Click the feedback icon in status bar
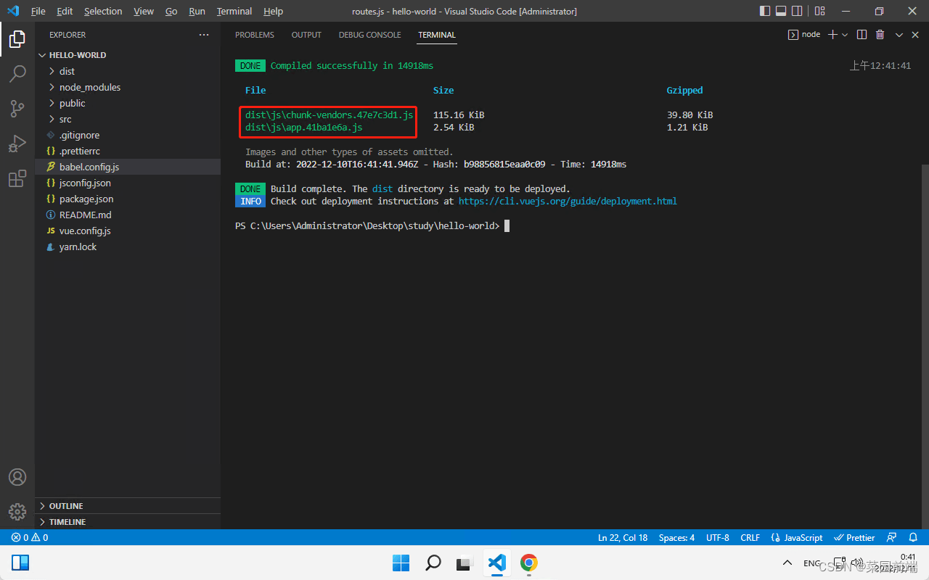929x580 pixels. pyautogui.click(x=893, y=538)
